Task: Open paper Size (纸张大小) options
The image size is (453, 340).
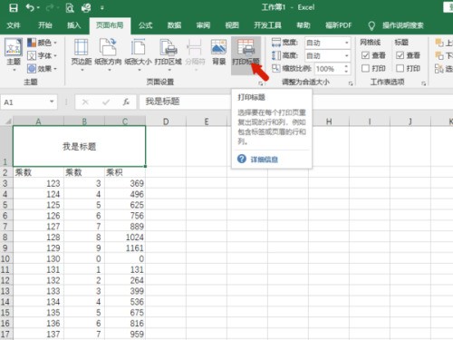Action: point(138,54)
